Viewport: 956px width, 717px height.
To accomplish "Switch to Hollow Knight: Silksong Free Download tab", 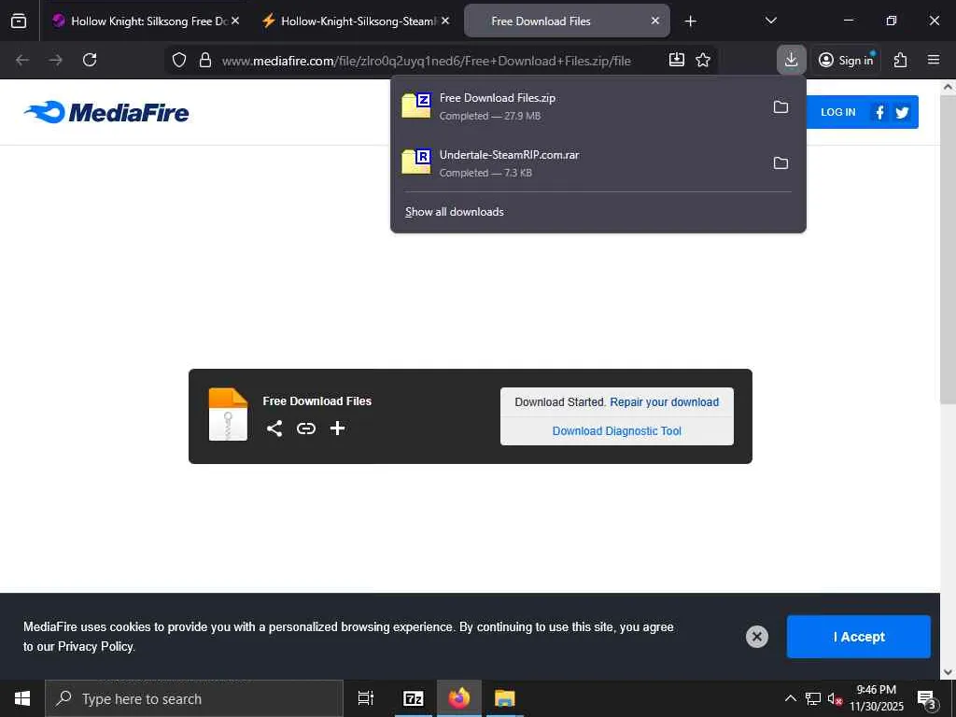I will click(x=143, y=21).
